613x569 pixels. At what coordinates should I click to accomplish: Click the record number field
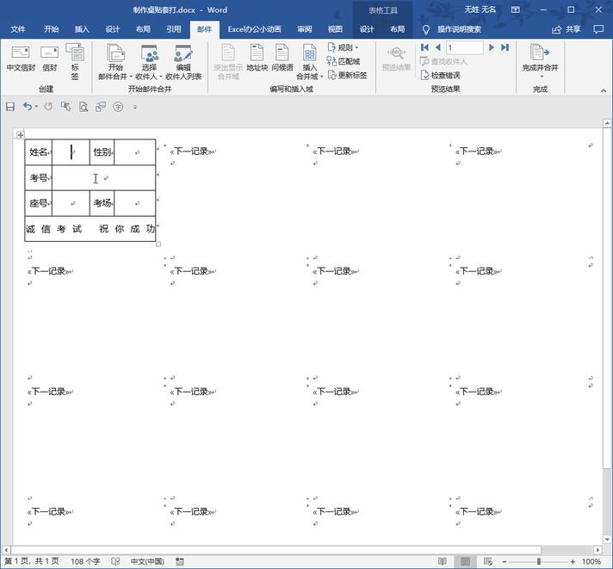coord(464,47)
